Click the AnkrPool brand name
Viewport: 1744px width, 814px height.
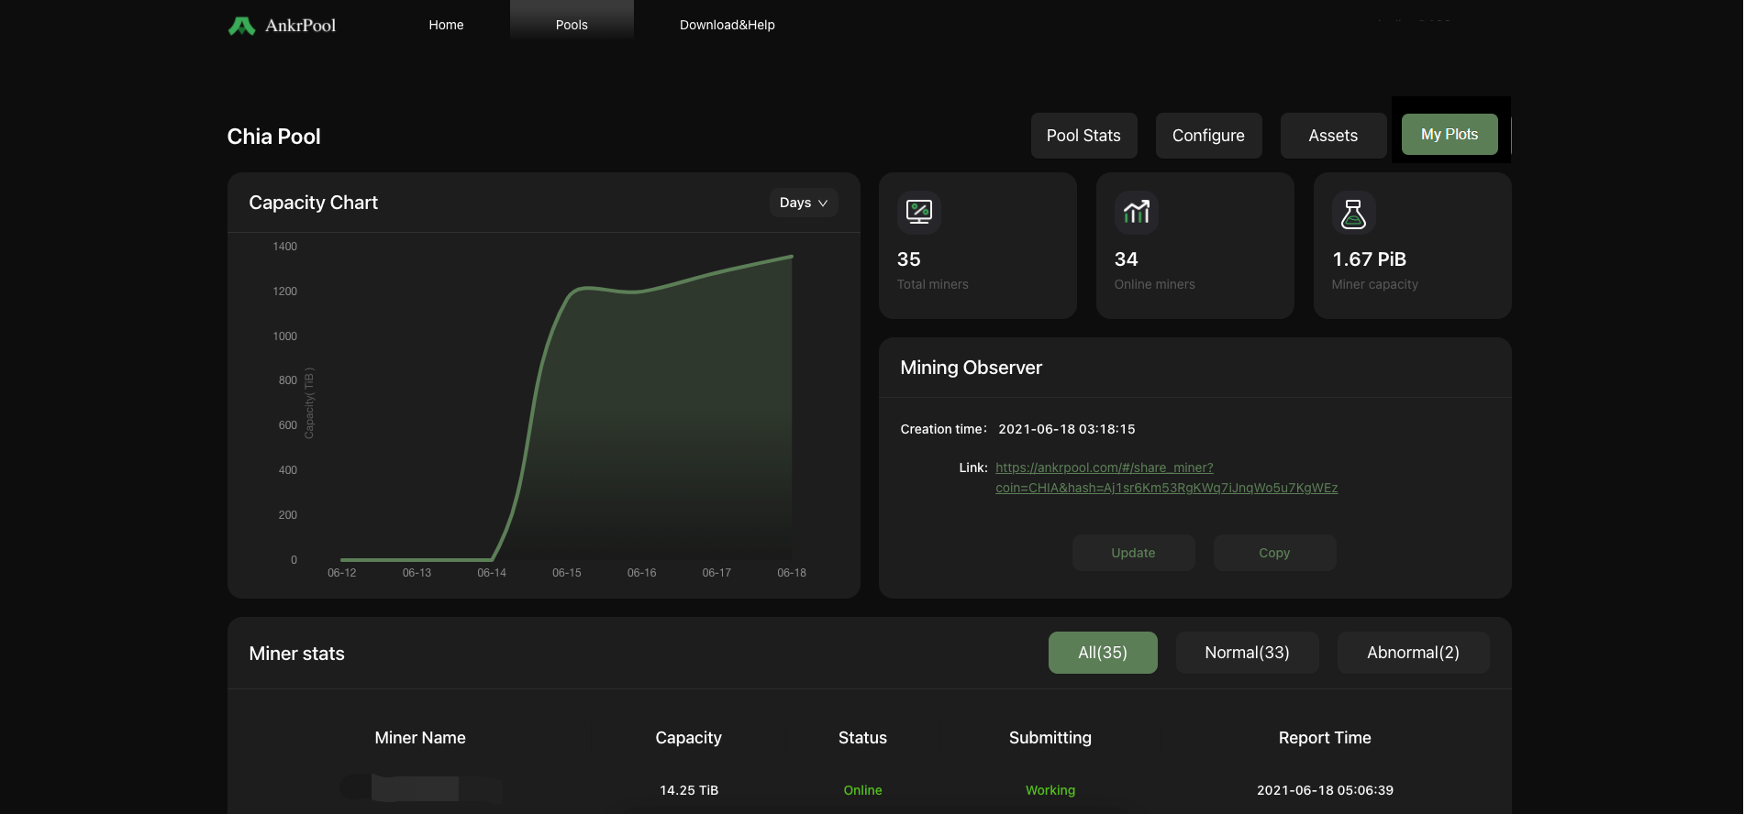(300, 26)
